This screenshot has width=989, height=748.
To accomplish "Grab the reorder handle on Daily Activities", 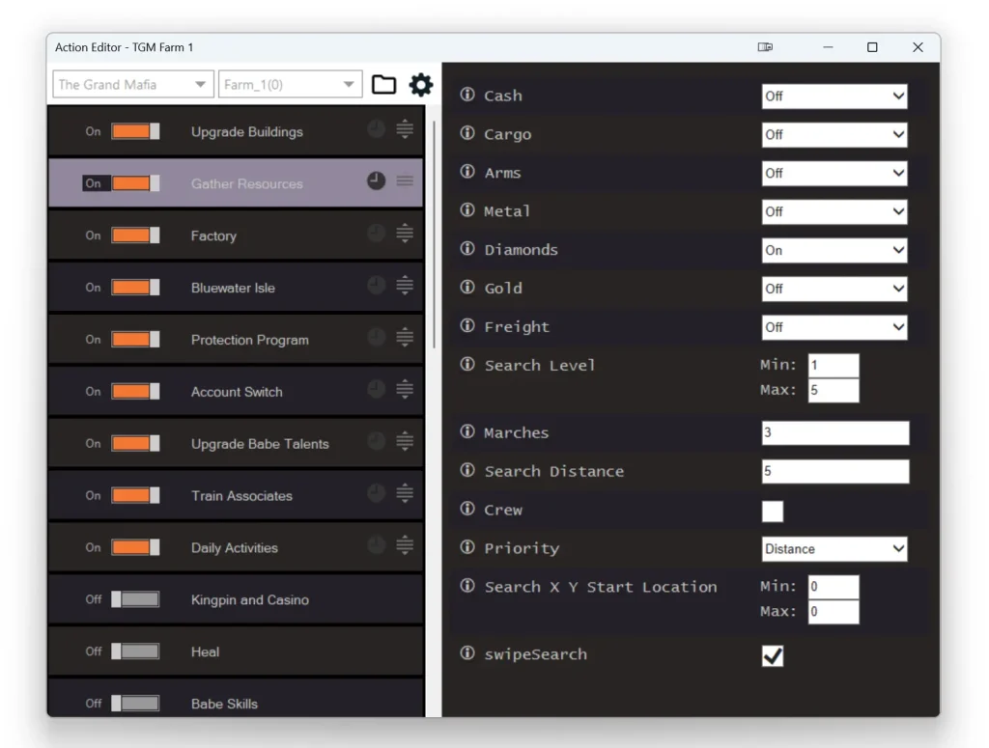I will pos(405,545).
